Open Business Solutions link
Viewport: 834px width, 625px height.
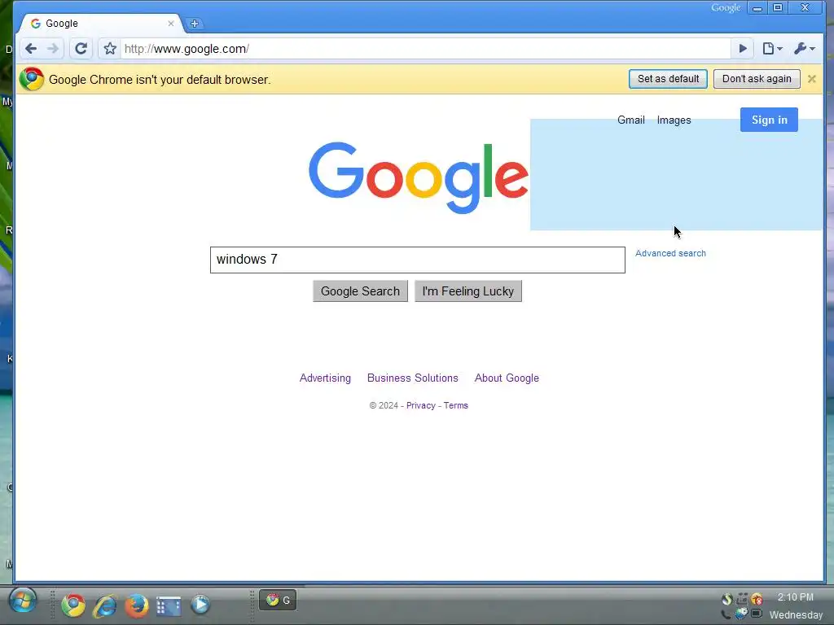pyautogui.click(x=413, y=378)
